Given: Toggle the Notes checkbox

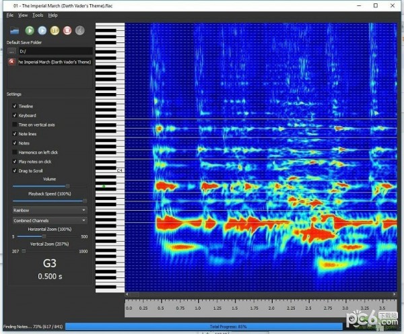Looking at the screenshot, I should pyautogui.click(x=15, y=143).
